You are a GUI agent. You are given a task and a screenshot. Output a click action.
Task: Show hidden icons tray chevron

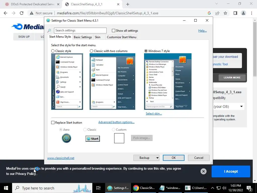coord(212,188)
